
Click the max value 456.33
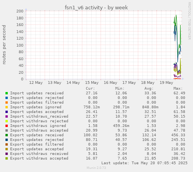(178, 135)
